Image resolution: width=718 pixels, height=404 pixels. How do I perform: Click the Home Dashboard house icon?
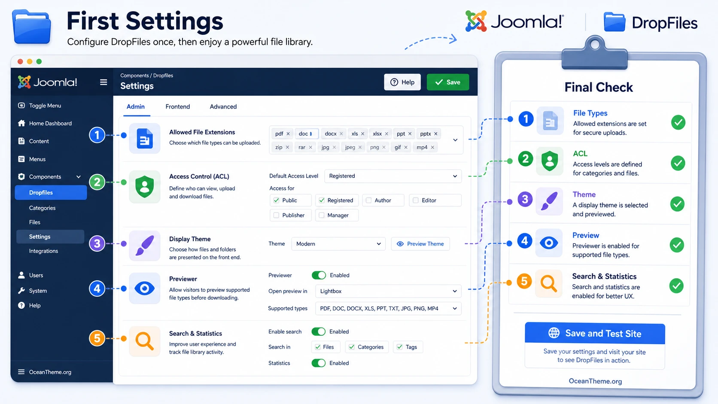[21, 123]
